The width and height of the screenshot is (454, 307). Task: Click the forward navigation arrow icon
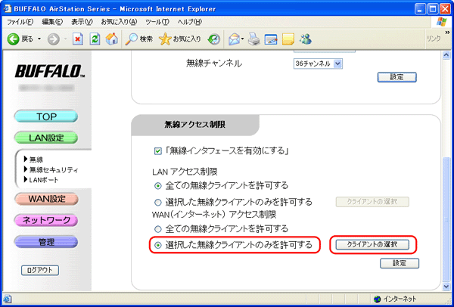coord(53,39)
